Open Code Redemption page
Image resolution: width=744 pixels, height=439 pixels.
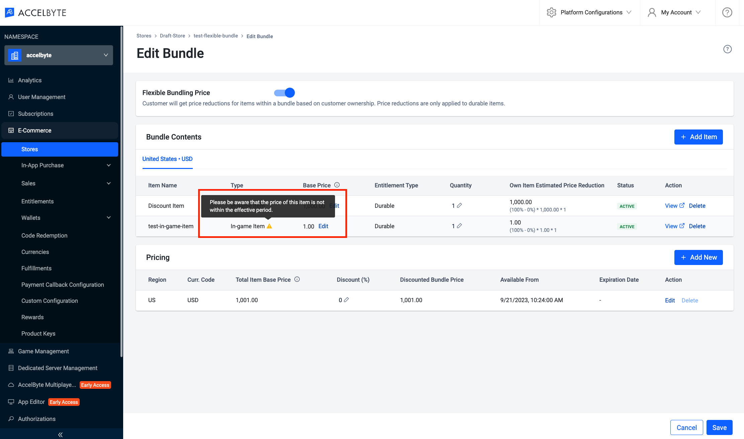click(44, 235)
